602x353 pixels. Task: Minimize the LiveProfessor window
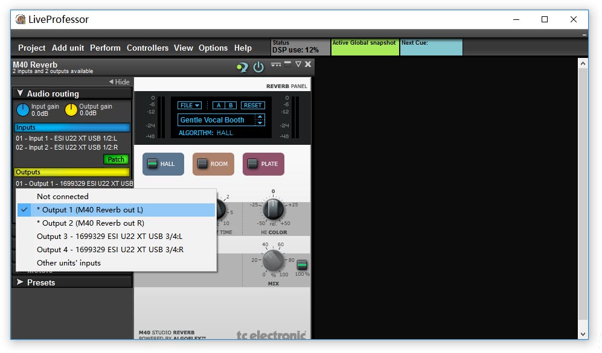coord(516,19)
